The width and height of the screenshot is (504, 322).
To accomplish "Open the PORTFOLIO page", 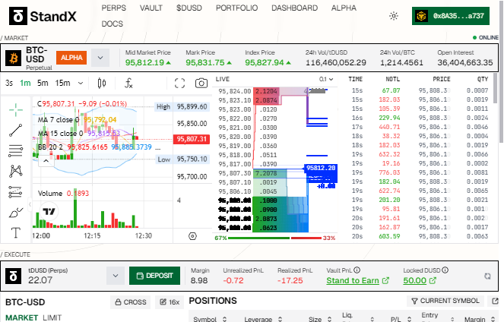I will [x=237, y=8].
